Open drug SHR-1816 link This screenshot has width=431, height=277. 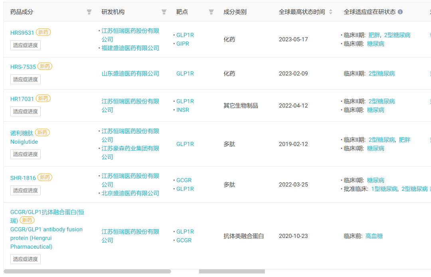(x=23, y=178)
